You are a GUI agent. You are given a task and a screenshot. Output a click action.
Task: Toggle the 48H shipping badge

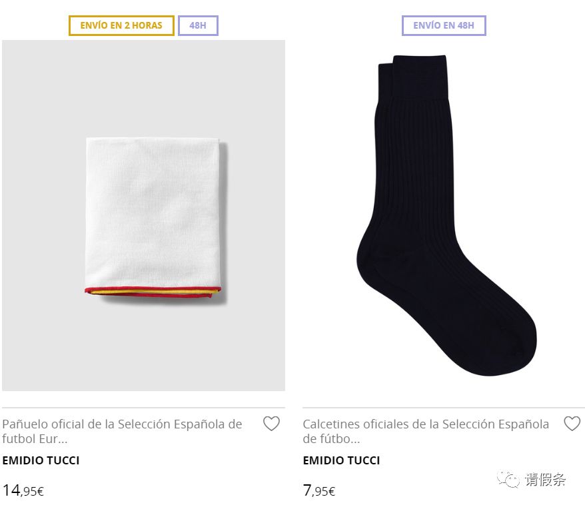(197, 25)
